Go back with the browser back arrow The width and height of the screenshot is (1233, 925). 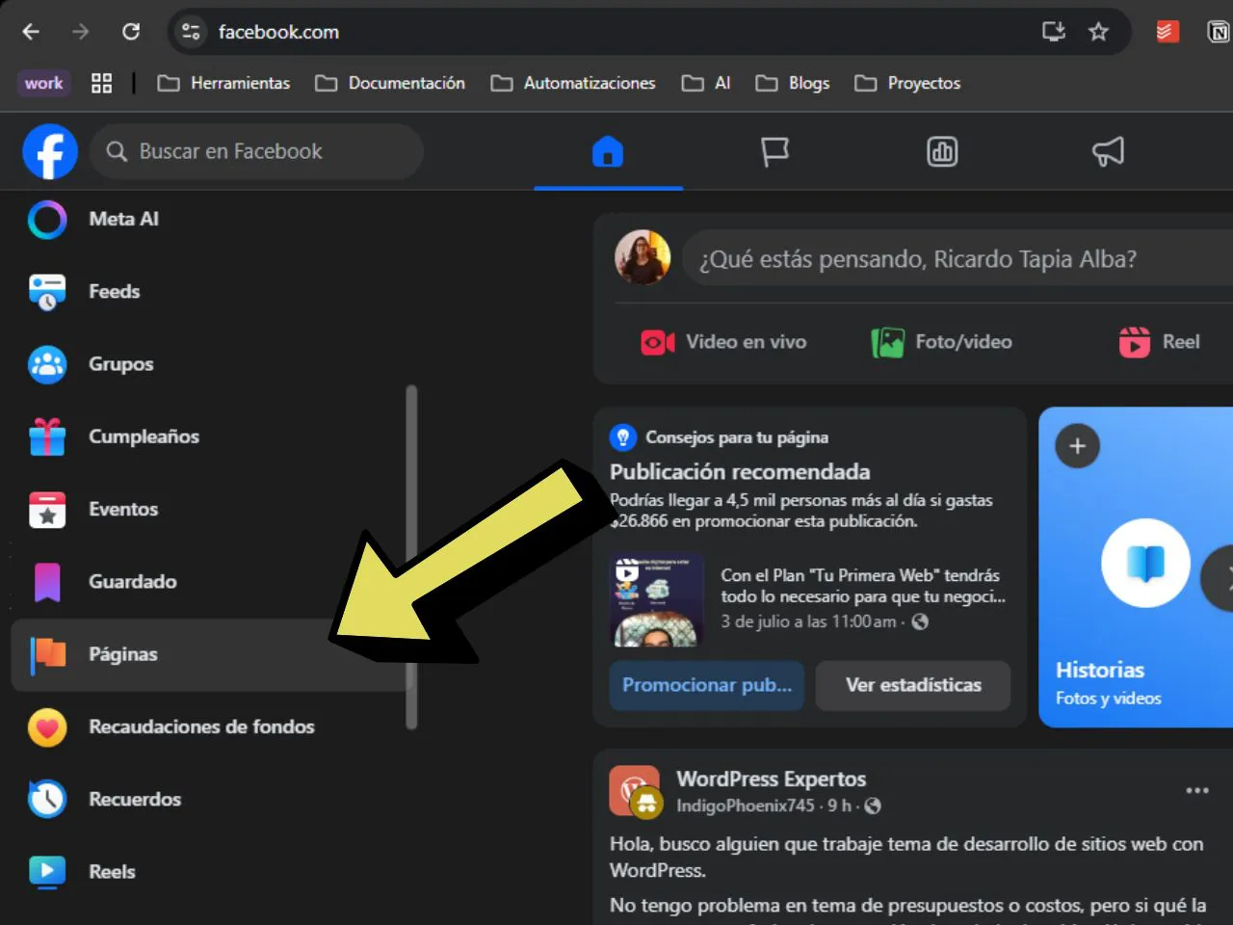(x=31, y=32)
